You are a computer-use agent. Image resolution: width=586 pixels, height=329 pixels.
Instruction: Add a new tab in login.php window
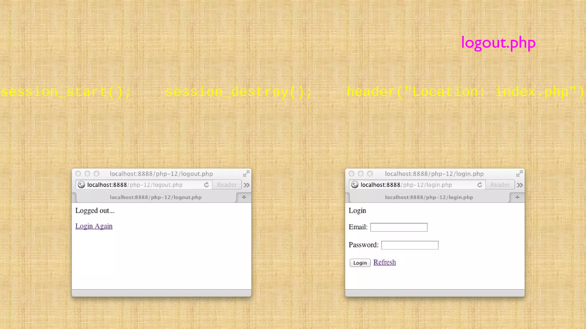517,197
